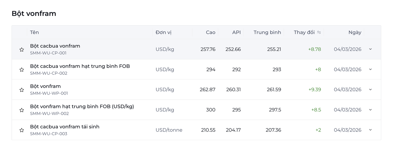Star the Bột cacbua vonfram row
Viewport: 397px width, 143px height.
coord(22,50)
